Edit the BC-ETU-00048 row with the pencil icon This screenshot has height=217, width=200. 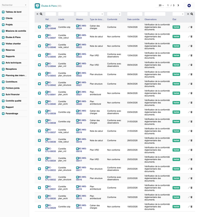(189, 27)
